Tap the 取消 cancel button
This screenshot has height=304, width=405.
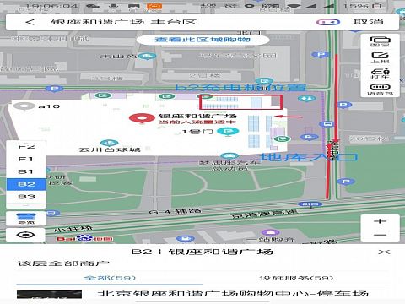(368, 22)
